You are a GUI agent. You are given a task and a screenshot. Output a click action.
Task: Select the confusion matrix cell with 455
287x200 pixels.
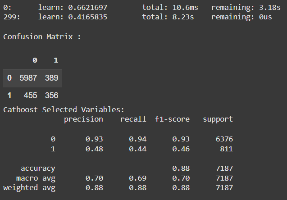[x=31, y=95]
